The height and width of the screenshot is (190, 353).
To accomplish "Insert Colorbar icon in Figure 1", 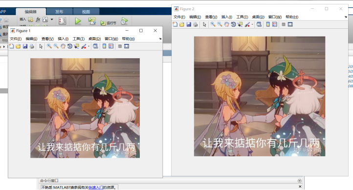I will point(104,46).
